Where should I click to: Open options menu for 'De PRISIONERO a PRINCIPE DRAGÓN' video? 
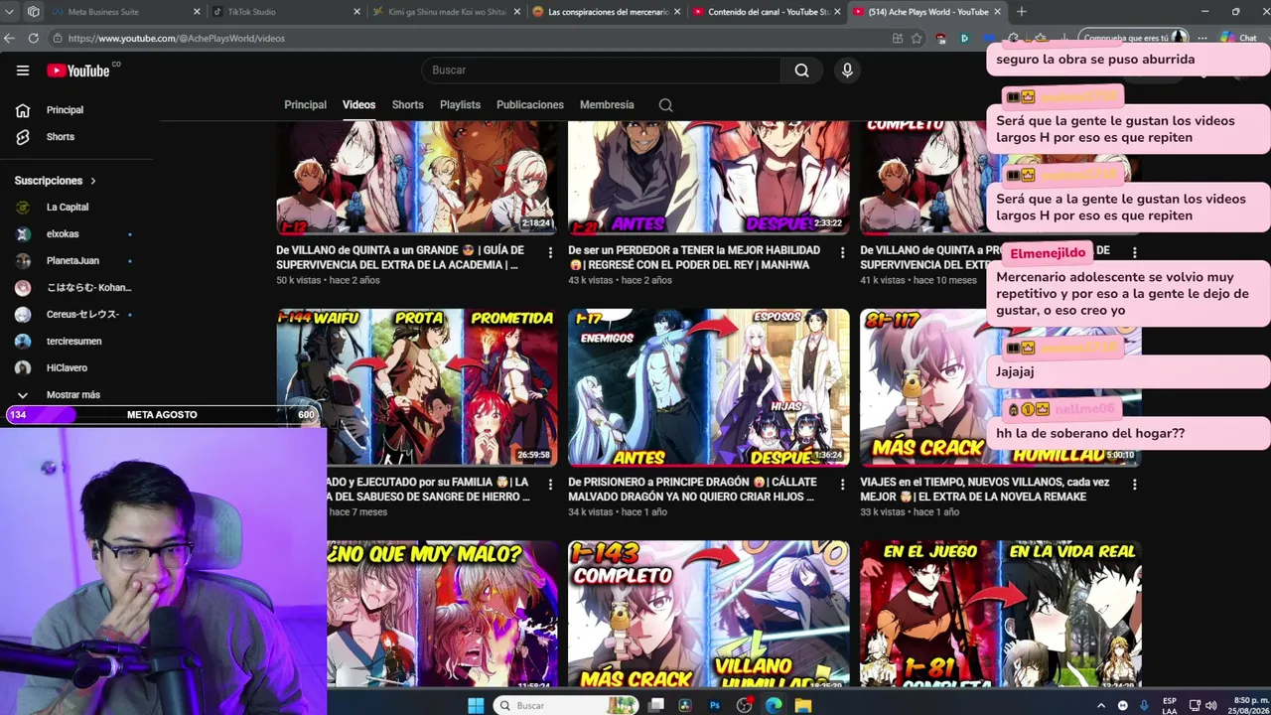[842, 484]
